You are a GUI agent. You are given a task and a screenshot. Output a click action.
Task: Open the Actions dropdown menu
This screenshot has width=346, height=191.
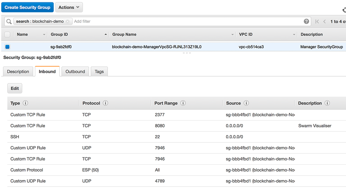coord(69,7)
